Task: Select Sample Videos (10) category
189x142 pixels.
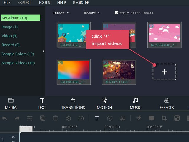Action: [18, 63]
